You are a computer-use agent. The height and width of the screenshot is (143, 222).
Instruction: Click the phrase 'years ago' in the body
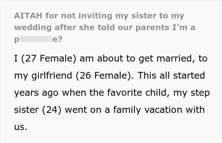(36, 93)
